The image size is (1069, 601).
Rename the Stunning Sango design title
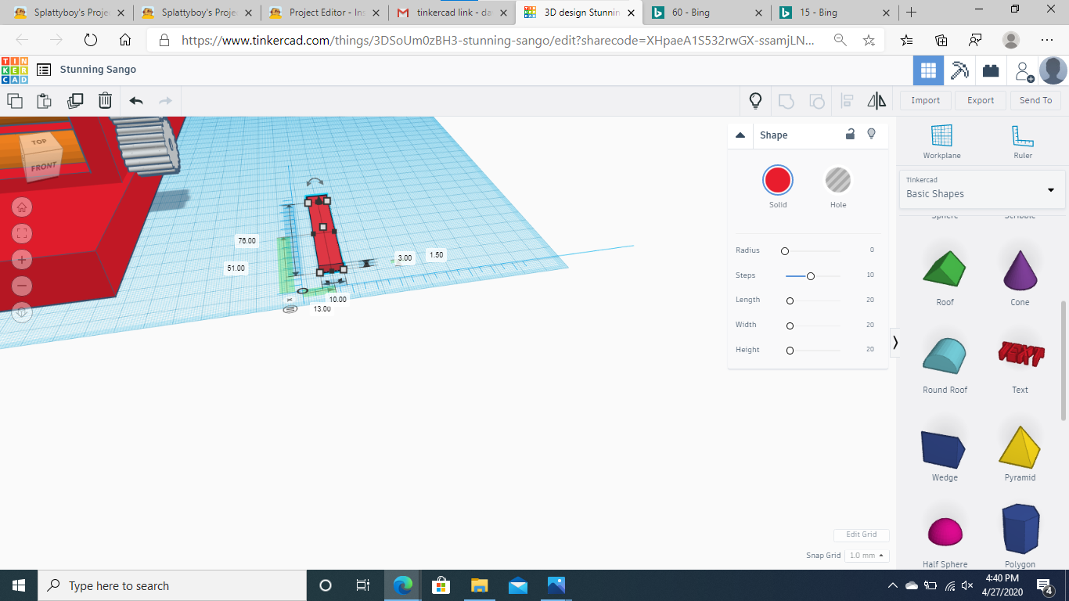(x=99, y=70)
